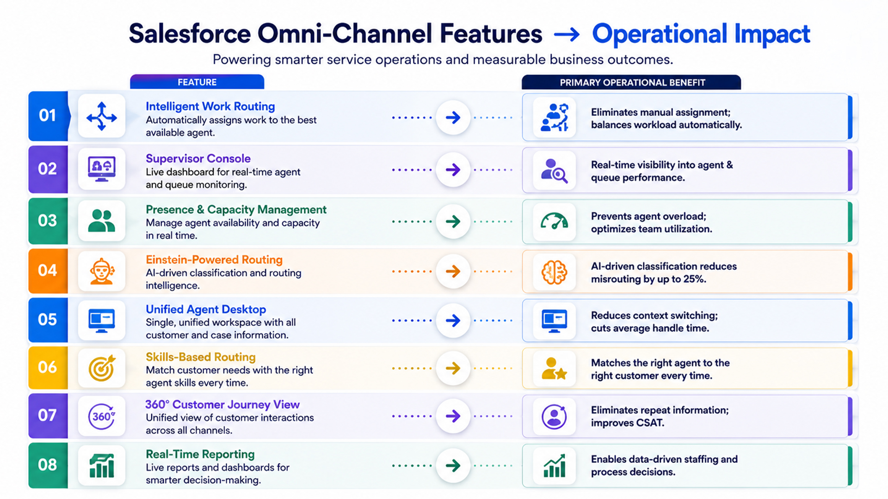Click the growth chart icon beside Enables data-driven staffing
Viewport: 888px width, 499px height.
554,466
